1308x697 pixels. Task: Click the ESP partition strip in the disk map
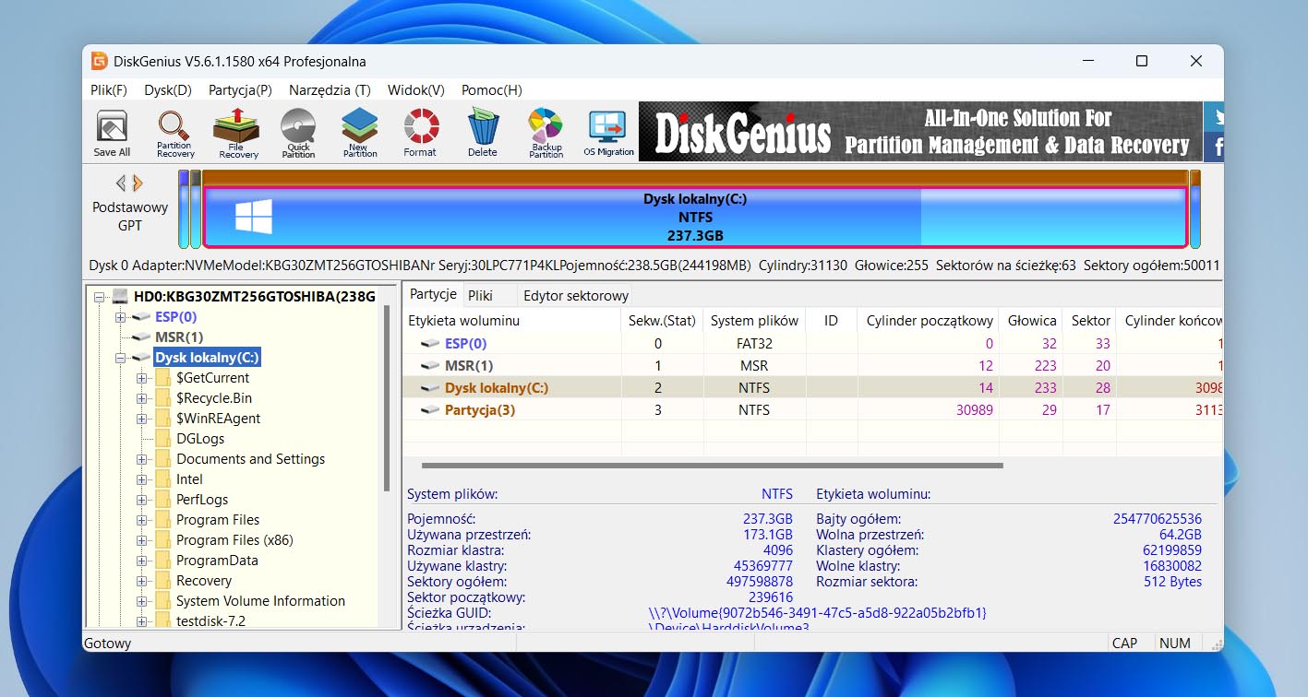[184, 209]
